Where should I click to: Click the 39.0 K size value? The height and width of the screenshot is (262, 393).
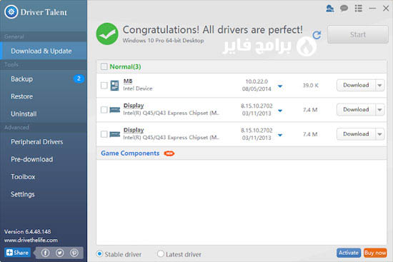click(x=311, y=86)
